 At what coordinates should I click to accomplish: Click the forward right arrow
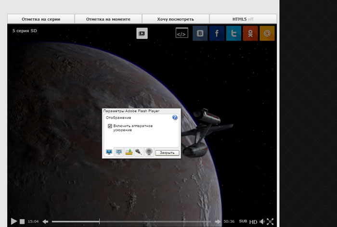[x=218, y=221]
